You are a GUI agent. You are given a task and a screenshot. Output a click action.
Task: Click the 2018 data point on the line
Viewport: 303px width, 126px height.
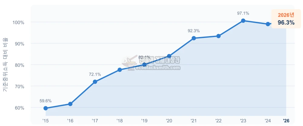click(x=120, y=70)
